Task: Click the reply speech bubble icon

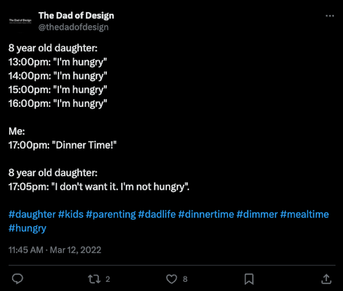Action: coord(18,279)
